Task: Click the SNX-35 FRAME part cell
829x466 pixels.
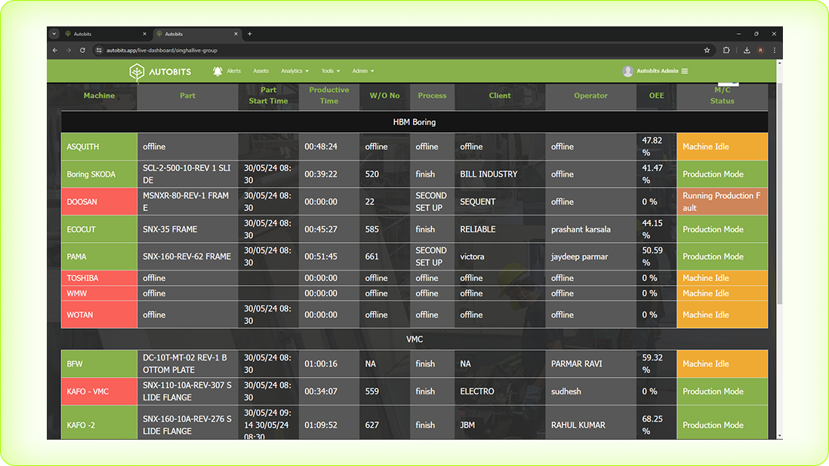Action: click(188, 229)
